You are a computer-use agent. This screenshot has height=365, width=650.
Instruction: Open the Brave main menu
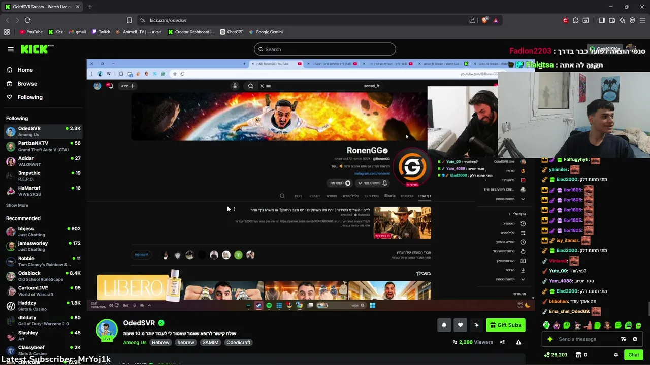(642, 20)
